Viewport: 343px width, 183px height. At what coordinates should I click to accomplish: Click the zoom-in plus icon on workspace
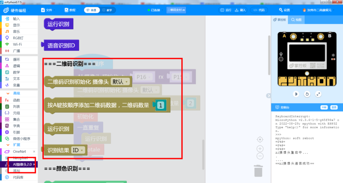[x=260, y=148]
